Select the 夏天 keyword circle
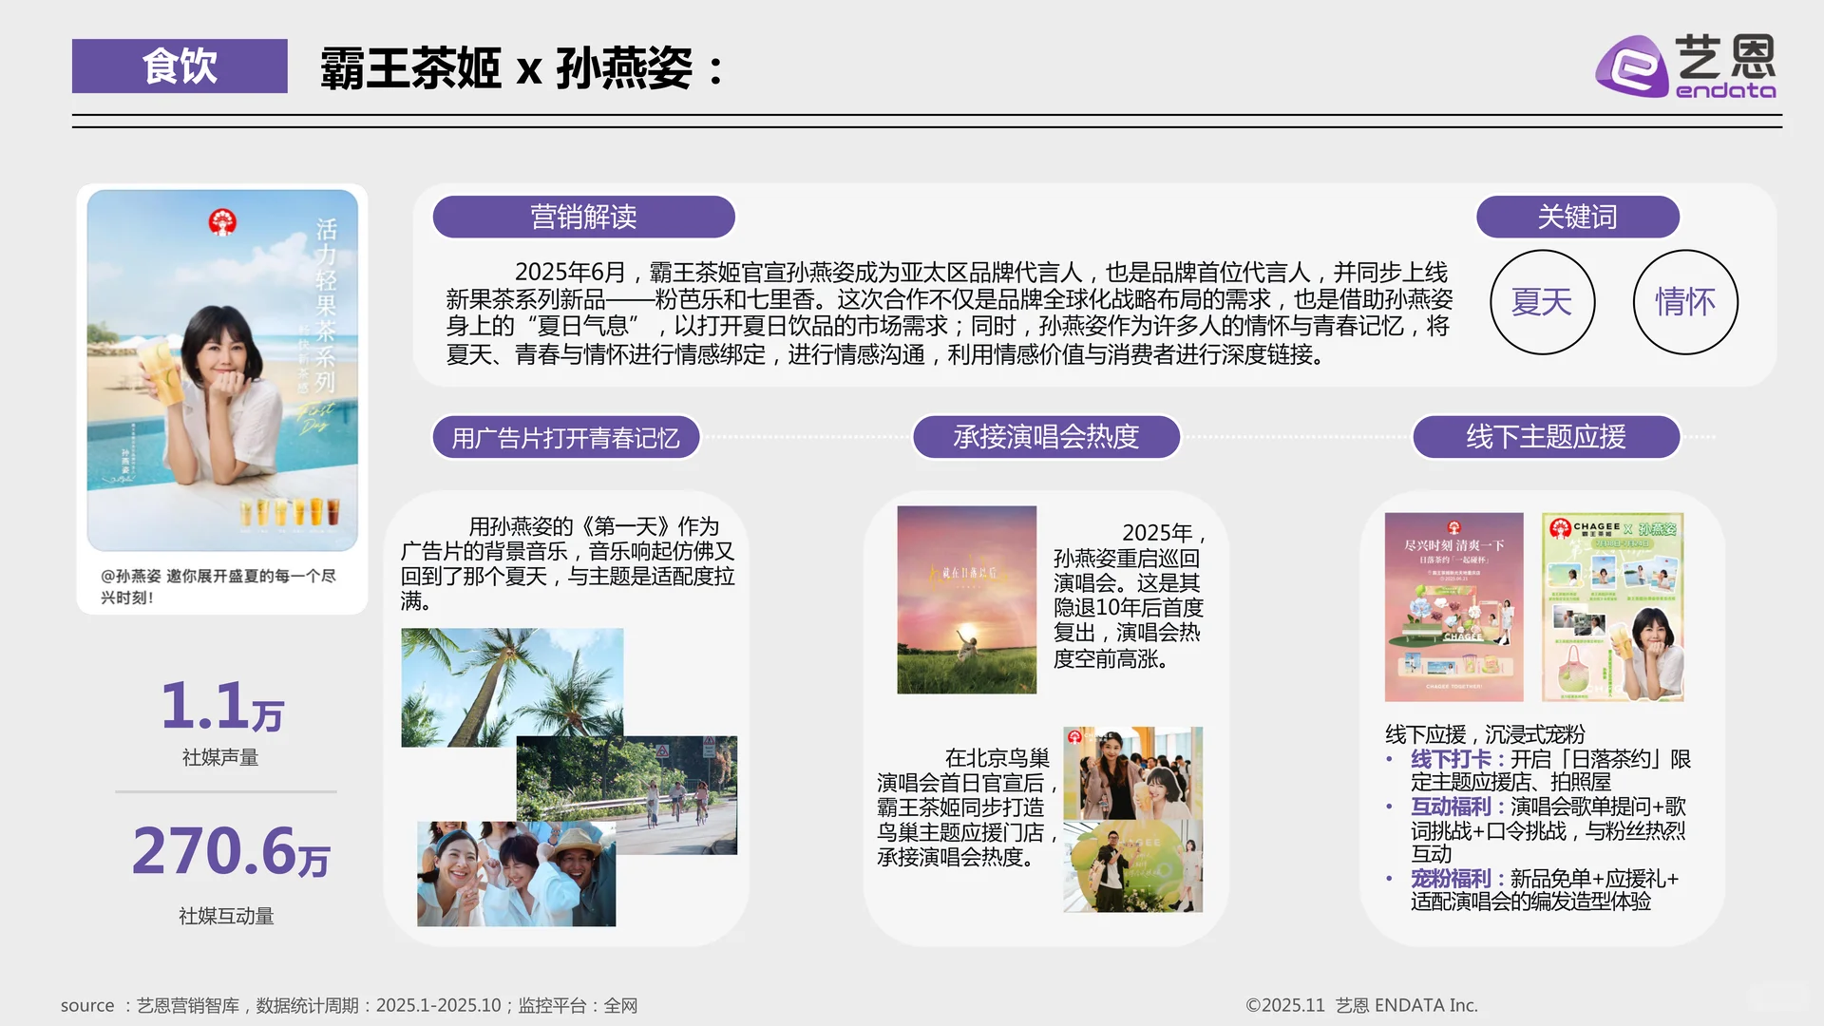Image resolution: width=1824 pixels, height=1026 pixels. point(1542,302)
